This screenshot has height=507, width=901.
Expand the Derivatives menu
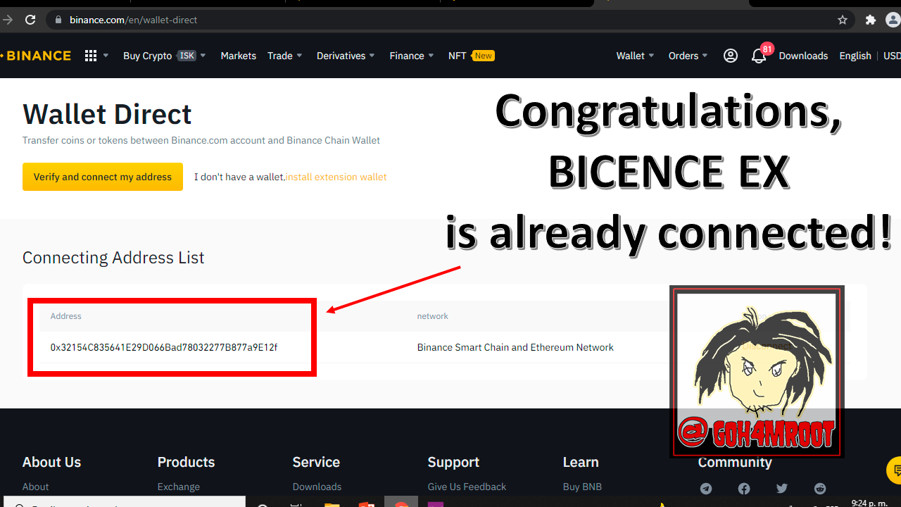(346, 56)
